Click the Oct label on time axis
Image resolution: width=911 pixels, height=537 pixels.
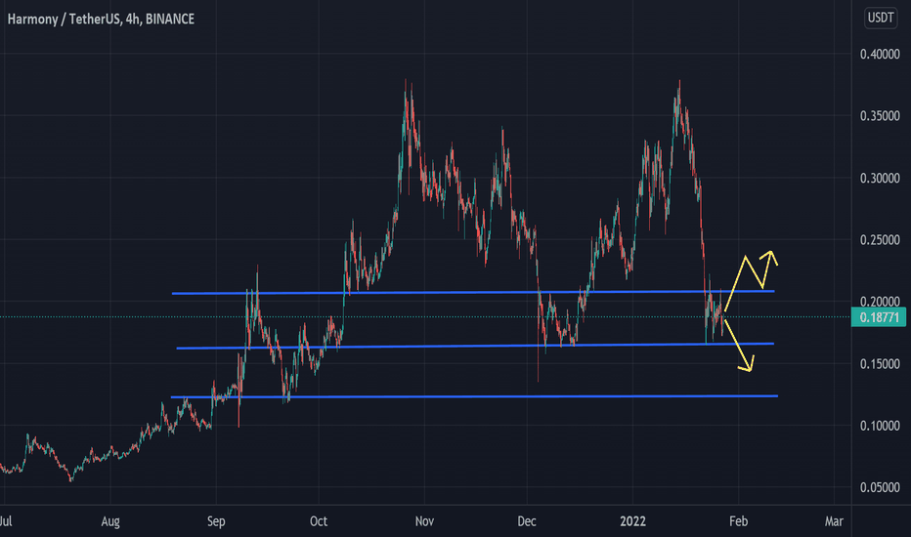point(319,521)
